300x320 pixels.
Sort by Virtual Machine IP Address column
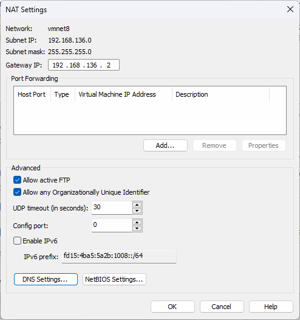pos(123,94)
